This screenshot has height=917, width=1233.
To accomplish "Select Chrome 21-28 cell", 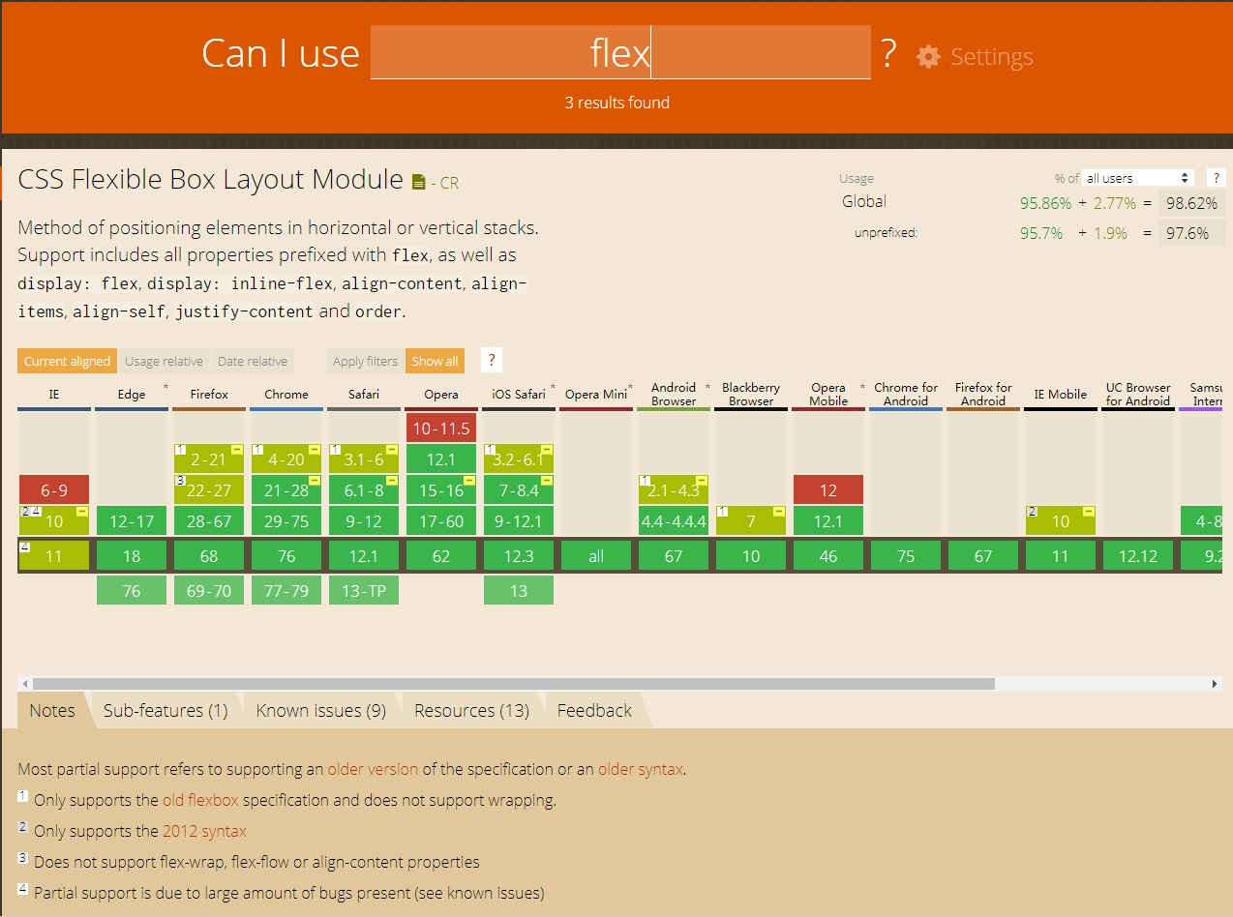I will 286,490.
